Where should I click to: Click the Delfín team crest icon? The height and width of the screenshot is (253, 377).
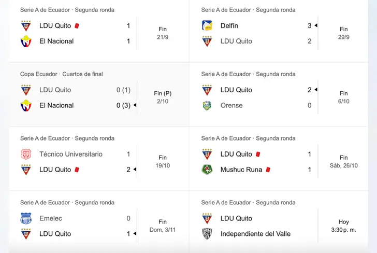pyautogui.click(x=207, y=25)
